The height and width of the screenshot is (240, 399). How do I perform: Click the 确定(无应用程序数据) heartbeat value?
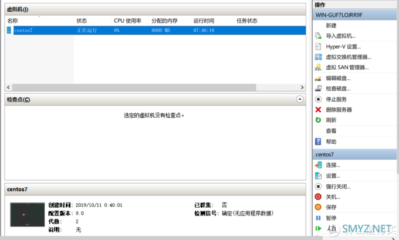pos(248,213)
